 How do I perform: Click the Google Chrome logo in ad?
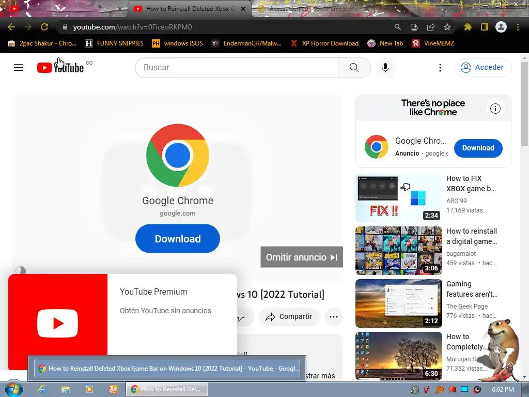click(x=178, y=155)
